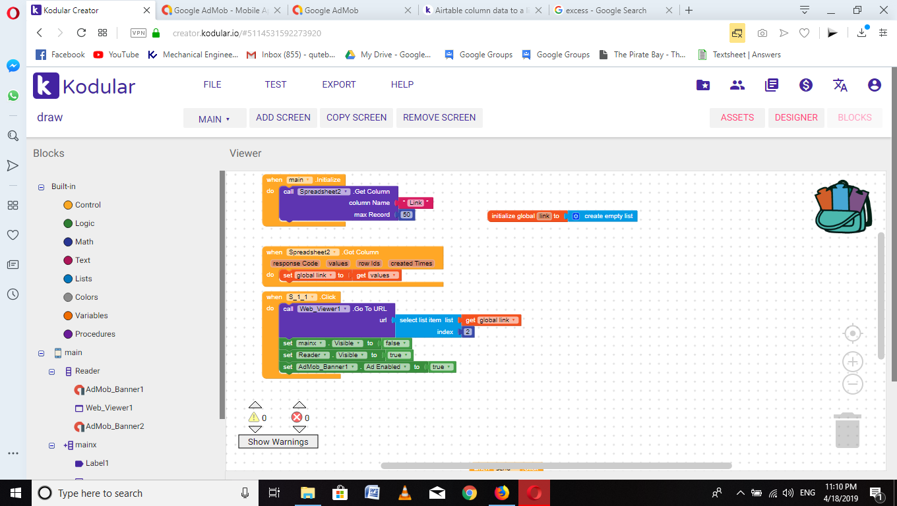Open the documentation library icon
Viewport: 897px width, 506px height.
772,85
